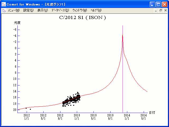This screenshot has height=127, width=169.
Task: Open the 設定(S) menu
Action: (x=29, y=10)
